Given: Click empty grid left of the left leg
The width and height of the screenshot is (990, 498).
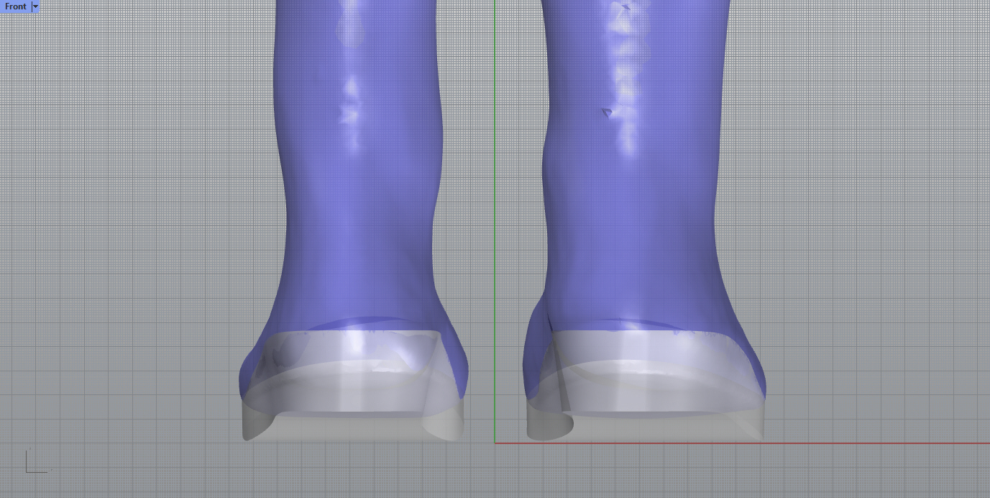Looking at the screenshot, I should click(x=129, y=216).
